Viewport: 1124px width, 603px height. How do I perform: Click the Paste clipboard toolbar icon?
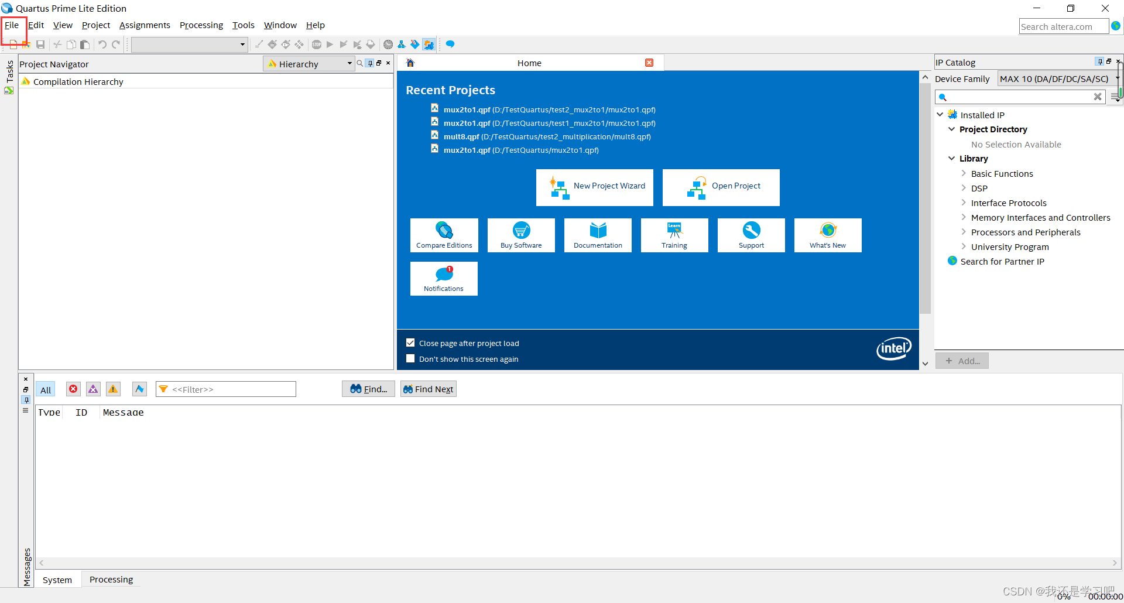click(x=85, y=44)
